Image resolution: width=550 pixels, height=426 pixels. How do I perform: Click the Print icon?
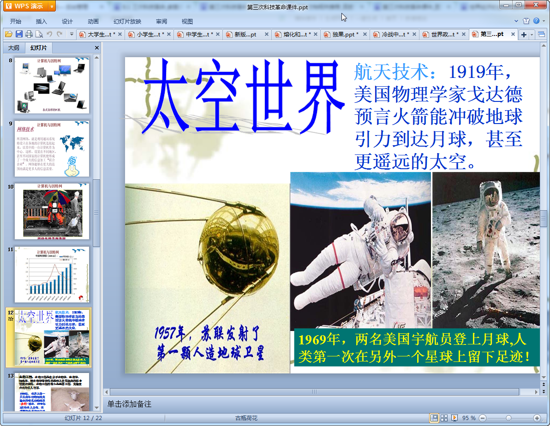click(x=29, y=34)
